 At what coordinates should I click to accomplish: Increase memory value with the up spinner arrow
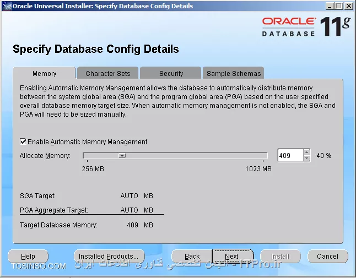tap(307, 152)
